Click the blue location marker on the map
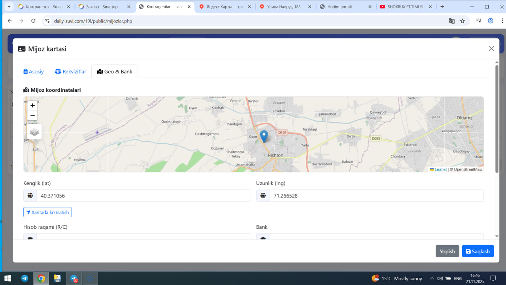This screenshot has width=506, height=285. click(x=264, y=137)
